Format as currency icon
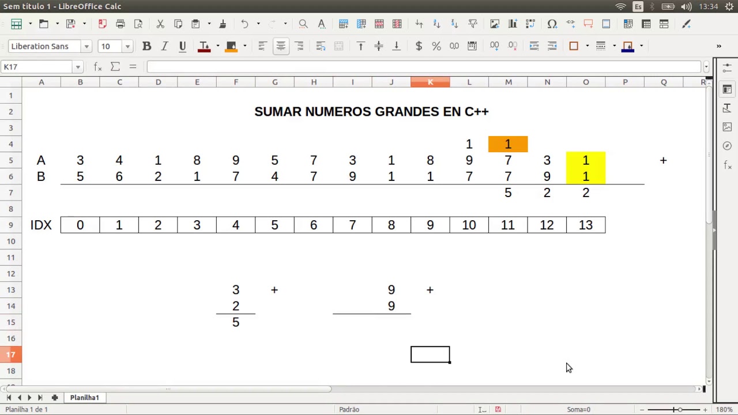738x415 pixels. (x=419, y=46)
